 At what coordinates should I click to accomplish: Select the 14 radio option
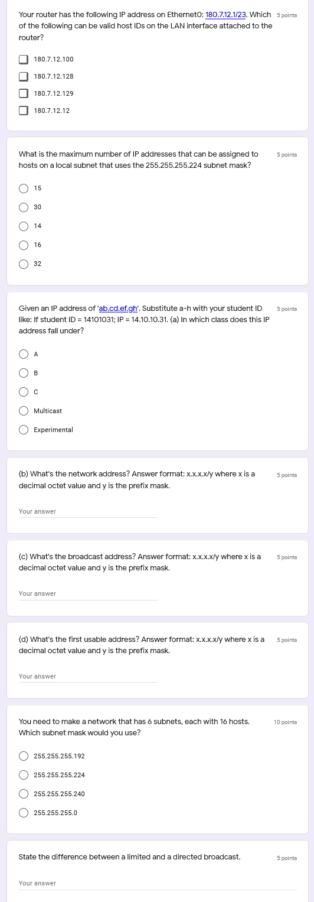tap(24, 226)
